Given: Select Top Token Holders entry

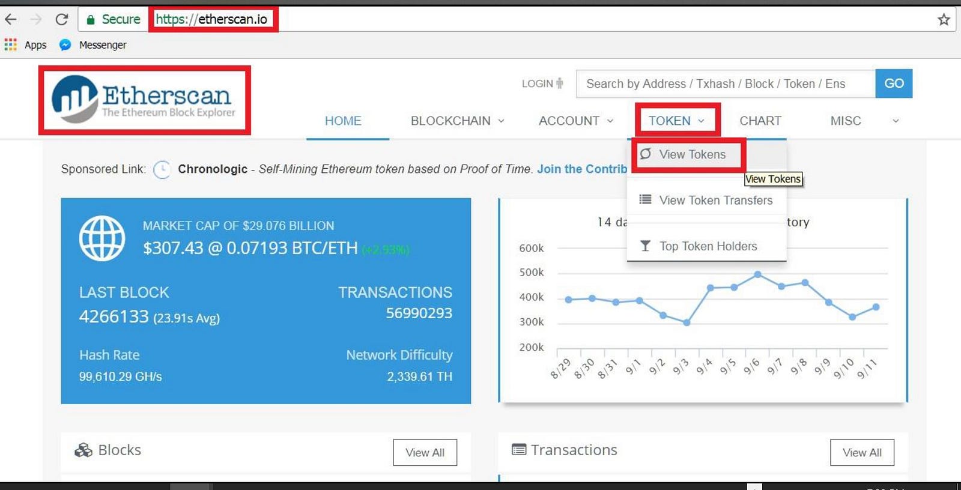Looking at the screenshot, I should pyautogui.click(x=708, y=246).
